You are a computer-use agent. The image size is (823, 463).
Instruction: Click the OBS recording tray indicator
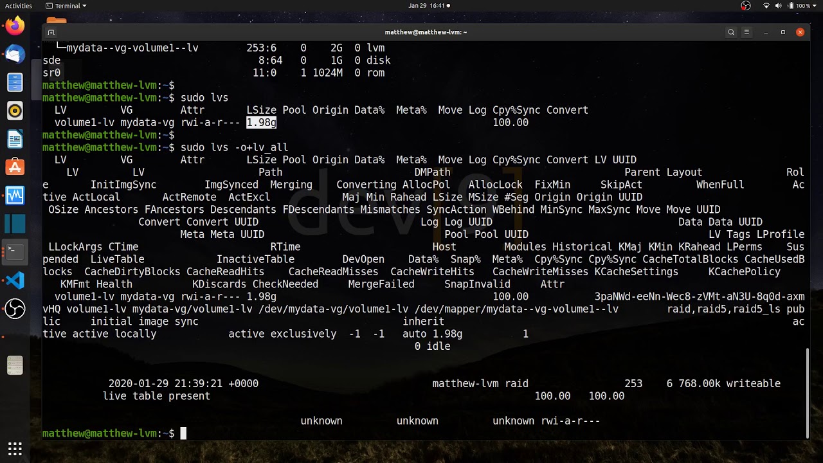click(x=746, y=6)
